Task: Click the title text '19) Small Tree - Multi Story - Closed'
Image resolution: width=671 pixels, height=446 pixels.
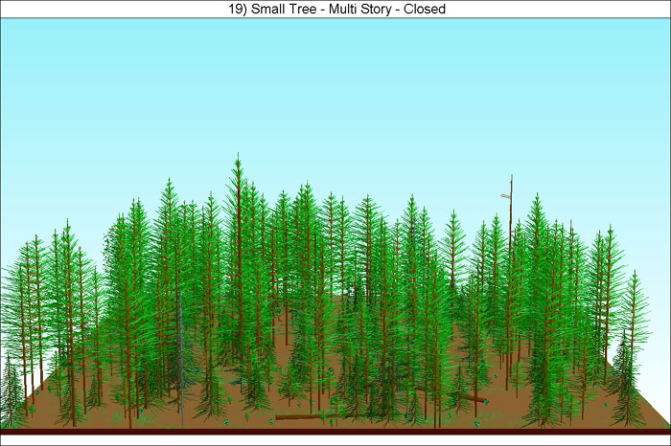Action: [x=335, y=9]
